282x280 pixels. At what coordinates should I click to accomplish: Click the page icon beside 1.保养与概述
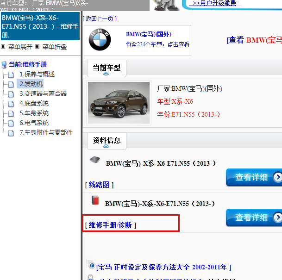click(11, 75)
